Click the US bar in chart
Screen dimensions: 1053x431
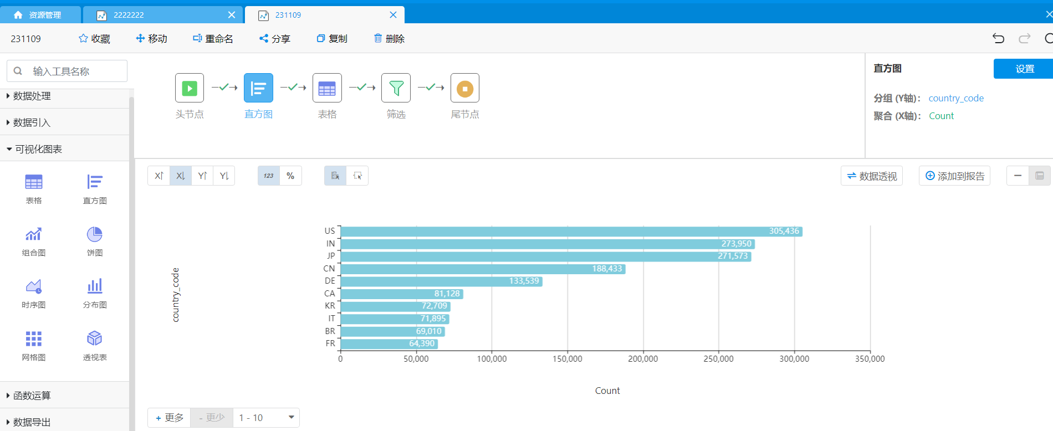pyautogui.click(x=571, y=231)
